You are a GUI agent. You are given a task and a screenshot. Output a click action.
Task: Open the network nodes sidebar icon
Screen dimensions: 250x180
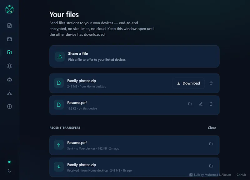(9, 93)
